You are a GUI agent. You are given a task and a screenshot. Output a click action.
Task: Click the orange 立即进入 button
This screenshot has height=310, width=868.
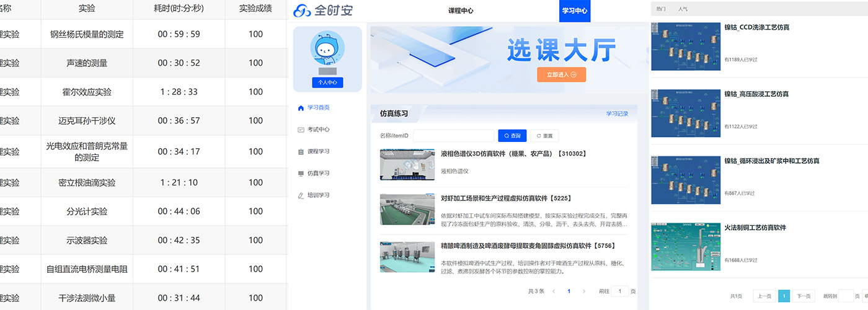(561, 74)
